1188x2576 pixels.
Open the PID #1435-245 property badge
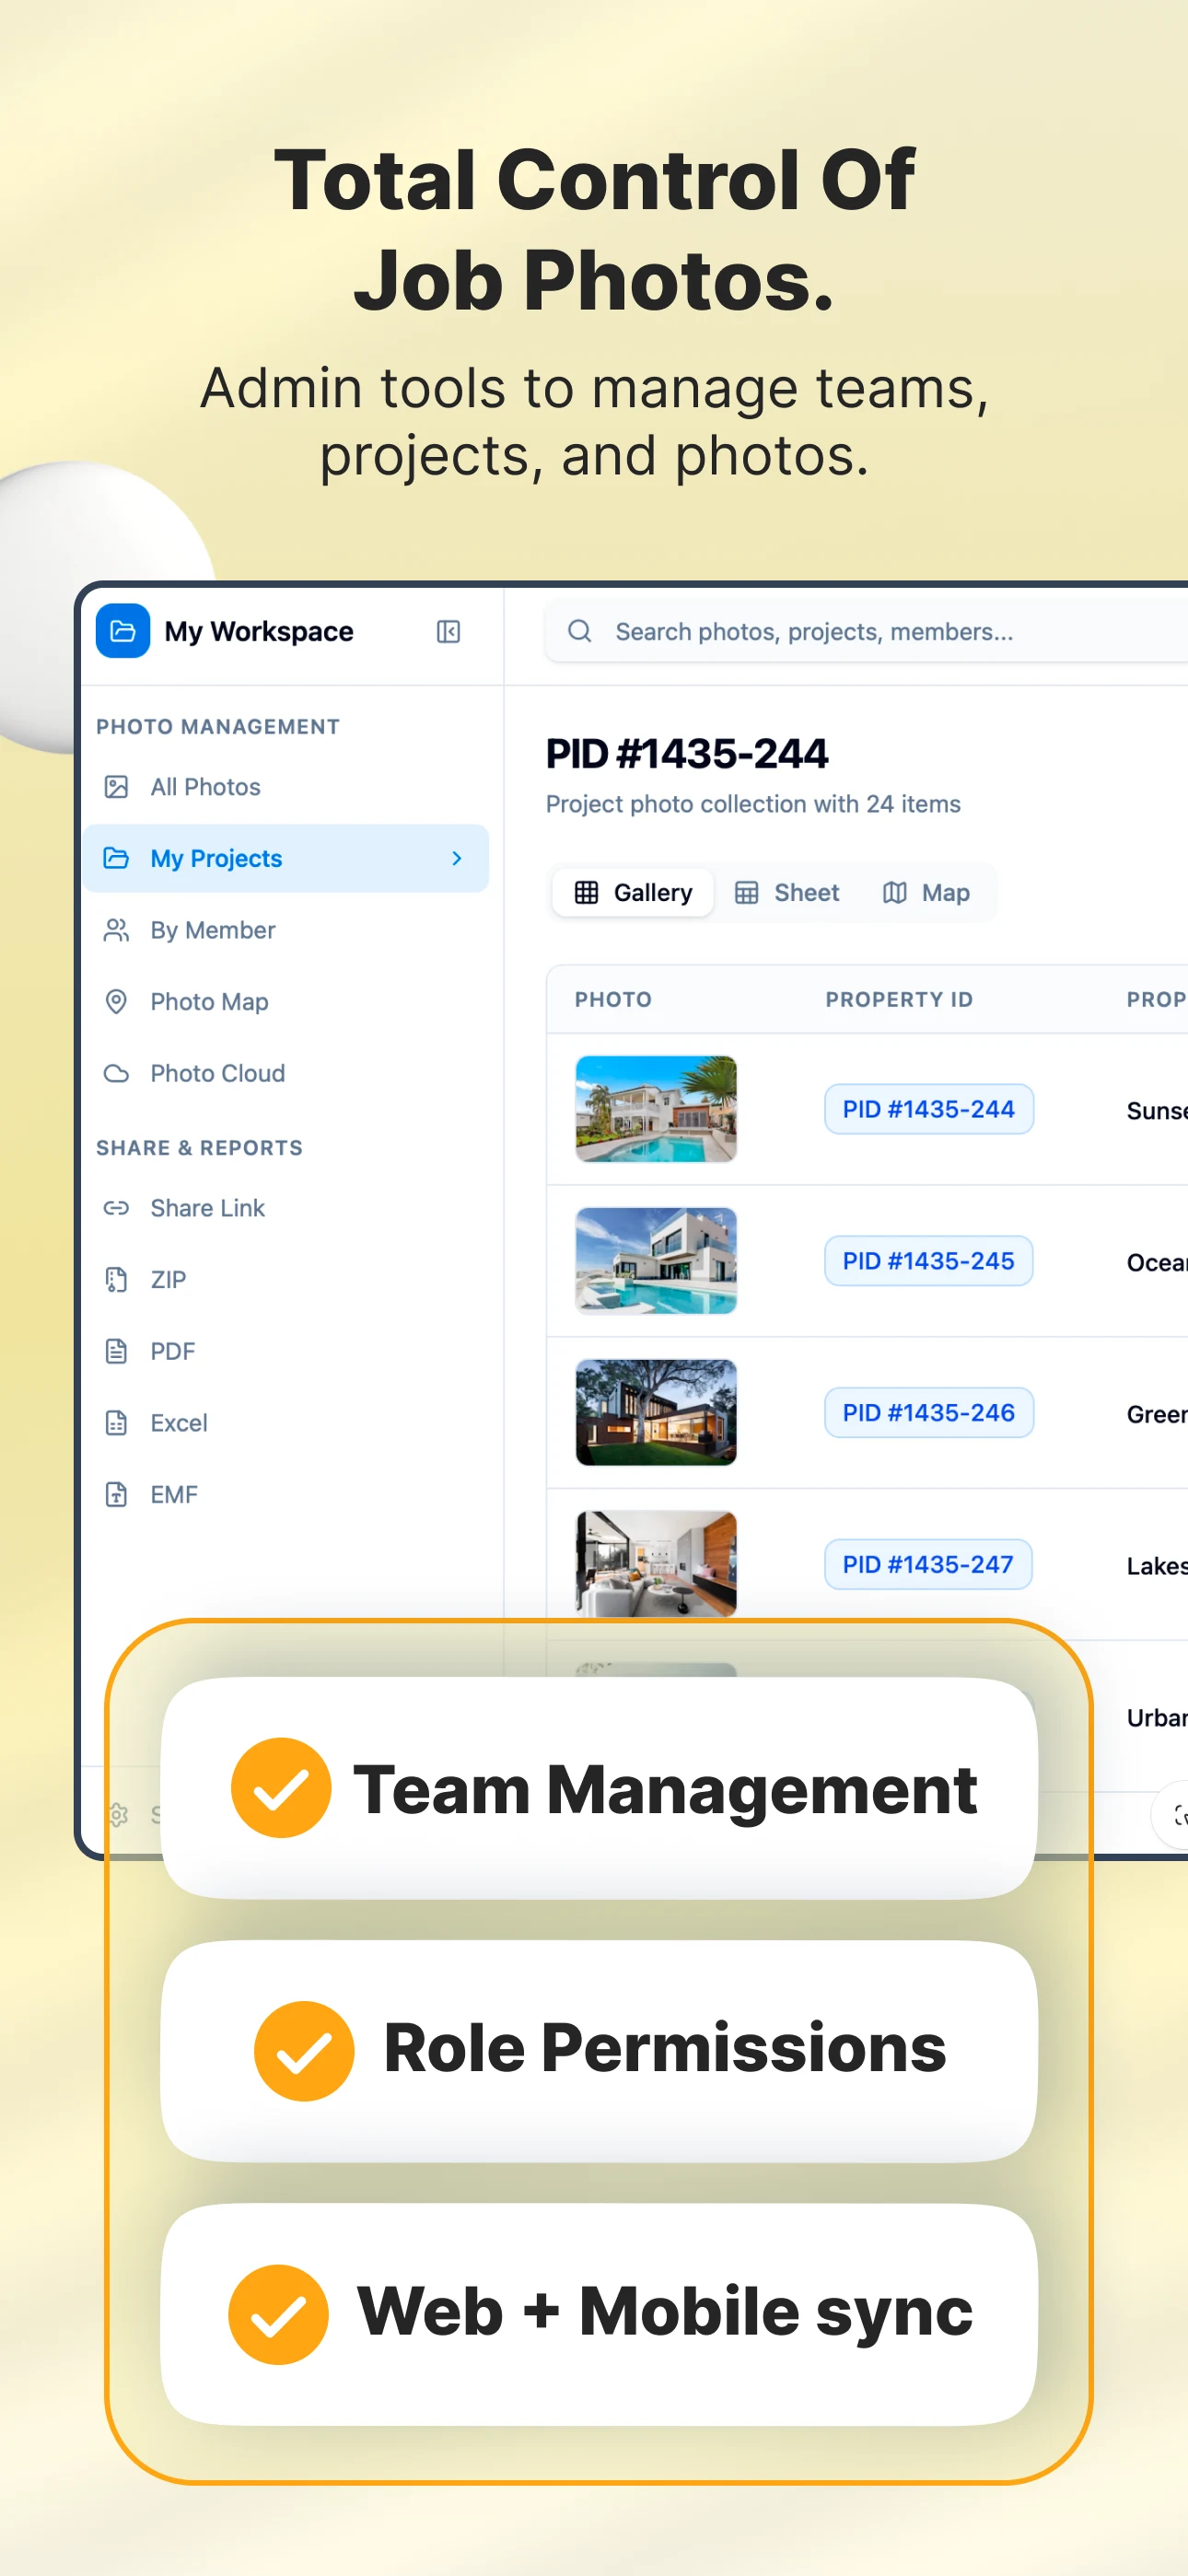click(x=929, y=1261)
